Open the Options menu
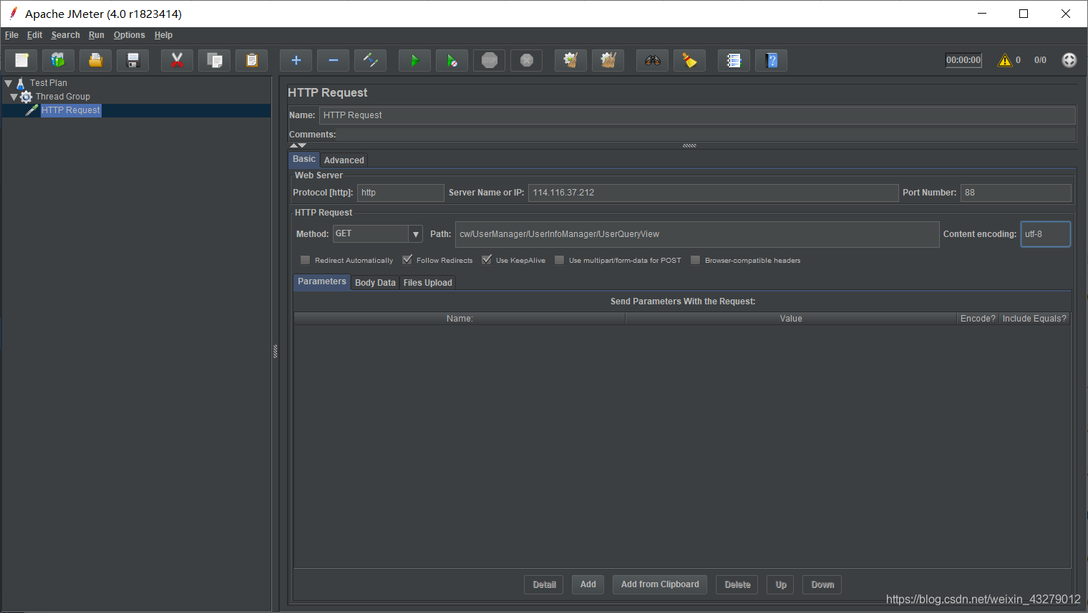 (x=129, y=35)
